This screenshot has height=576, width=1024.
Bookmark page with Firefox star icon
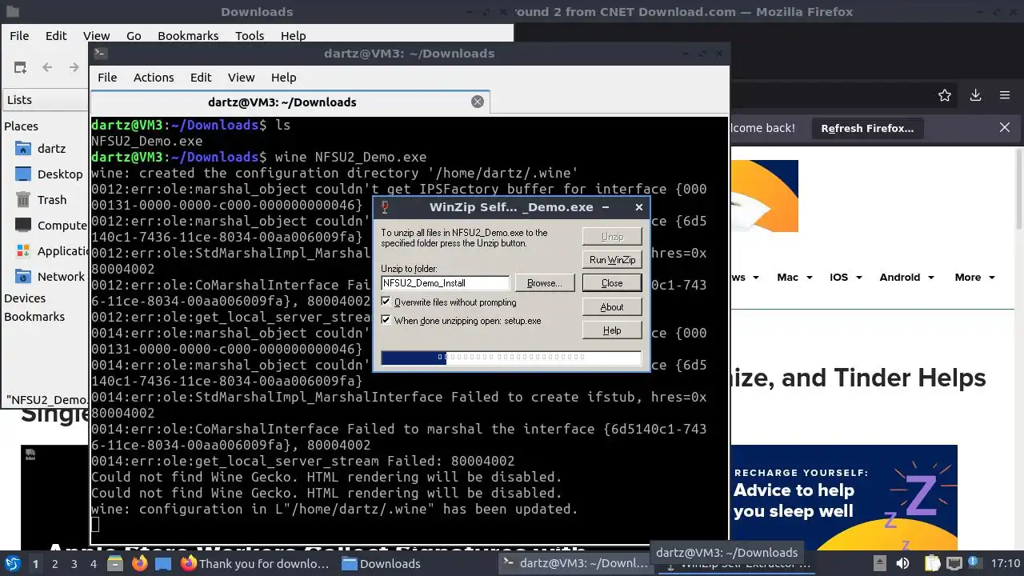[x=945, y=95]
